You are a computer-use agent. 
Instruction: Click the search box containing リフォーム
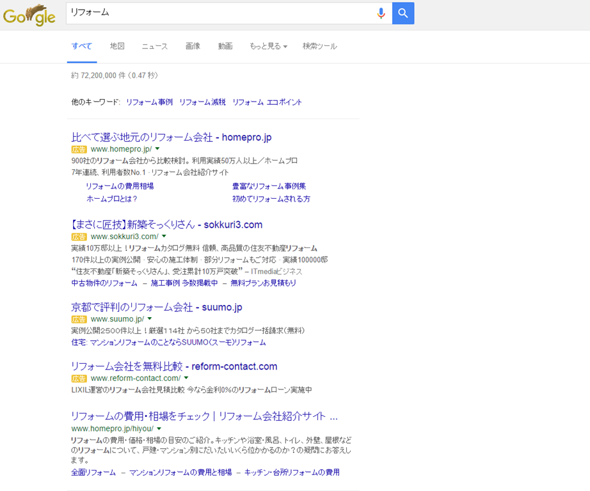pyautogui.click(x=218, y=13)
